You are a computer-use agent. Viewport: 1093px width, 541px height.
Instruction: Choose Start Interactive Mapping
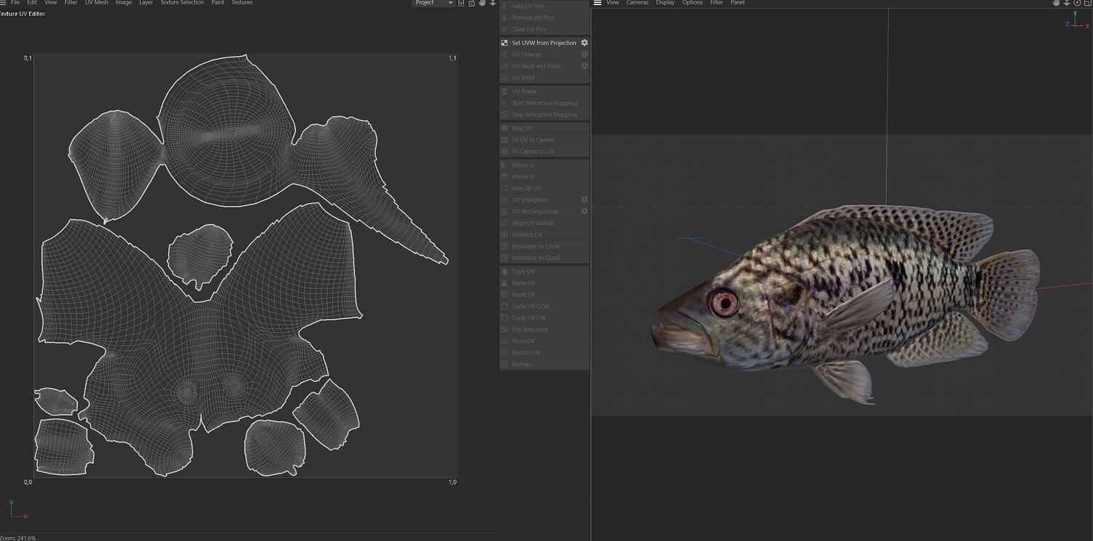coord(544,103)
